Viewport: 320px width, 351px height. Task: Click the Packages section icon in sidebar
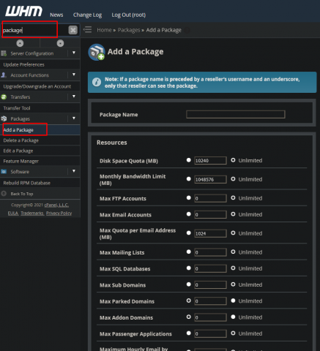tap(4, 118)
